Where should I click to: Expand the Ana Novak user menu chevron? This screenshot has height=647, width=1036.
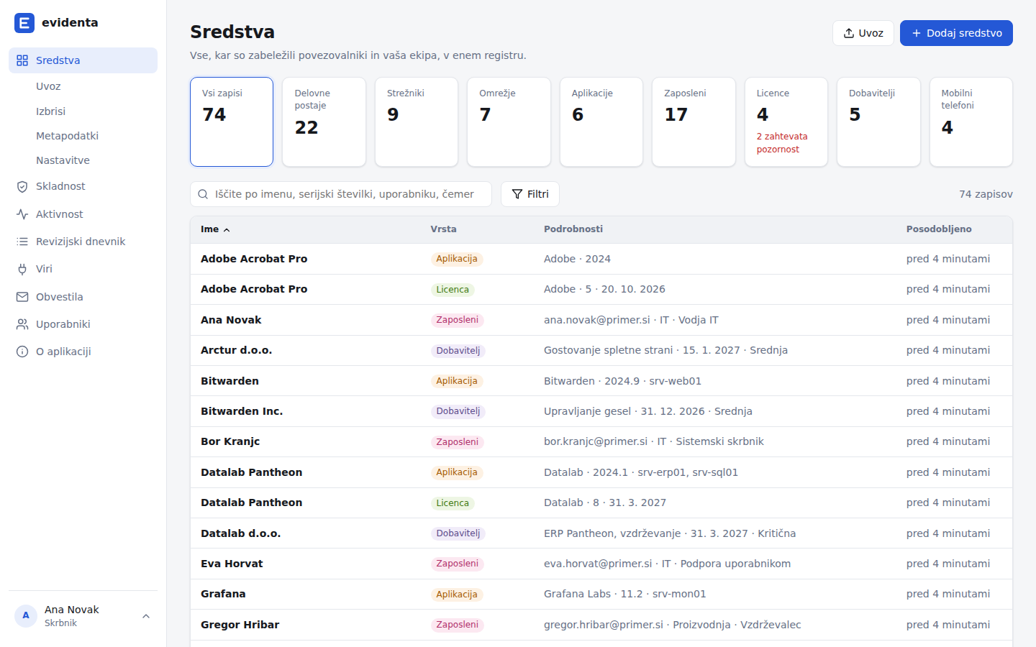coord(146,616)
